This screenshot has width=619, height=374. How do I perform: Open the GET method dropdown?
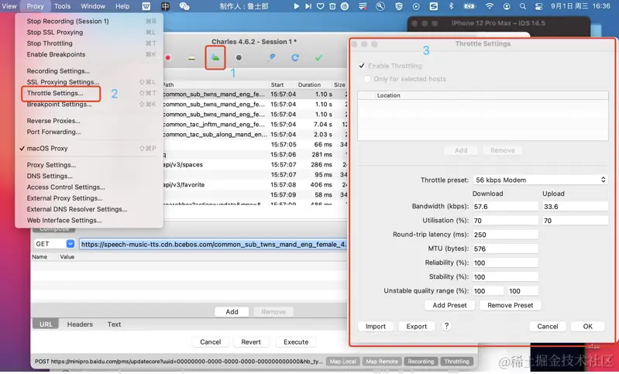pos(54,244)
